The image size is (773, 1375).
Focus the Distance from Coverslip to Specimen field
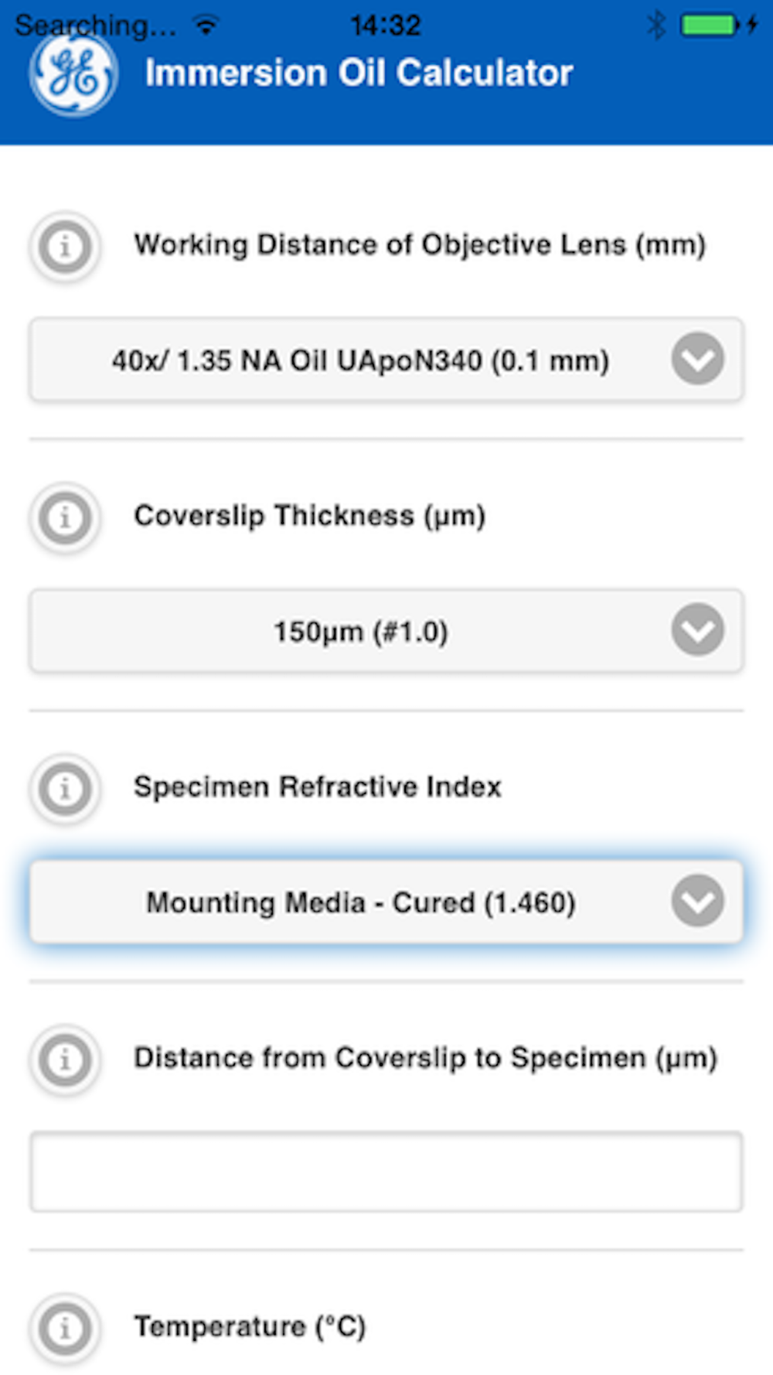[386, 1172]
